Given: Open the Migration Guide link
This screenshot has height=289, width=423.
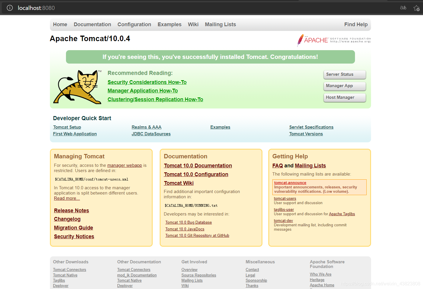Looking at the screenshot, I should pyautogui.click(x=74, y=228).
